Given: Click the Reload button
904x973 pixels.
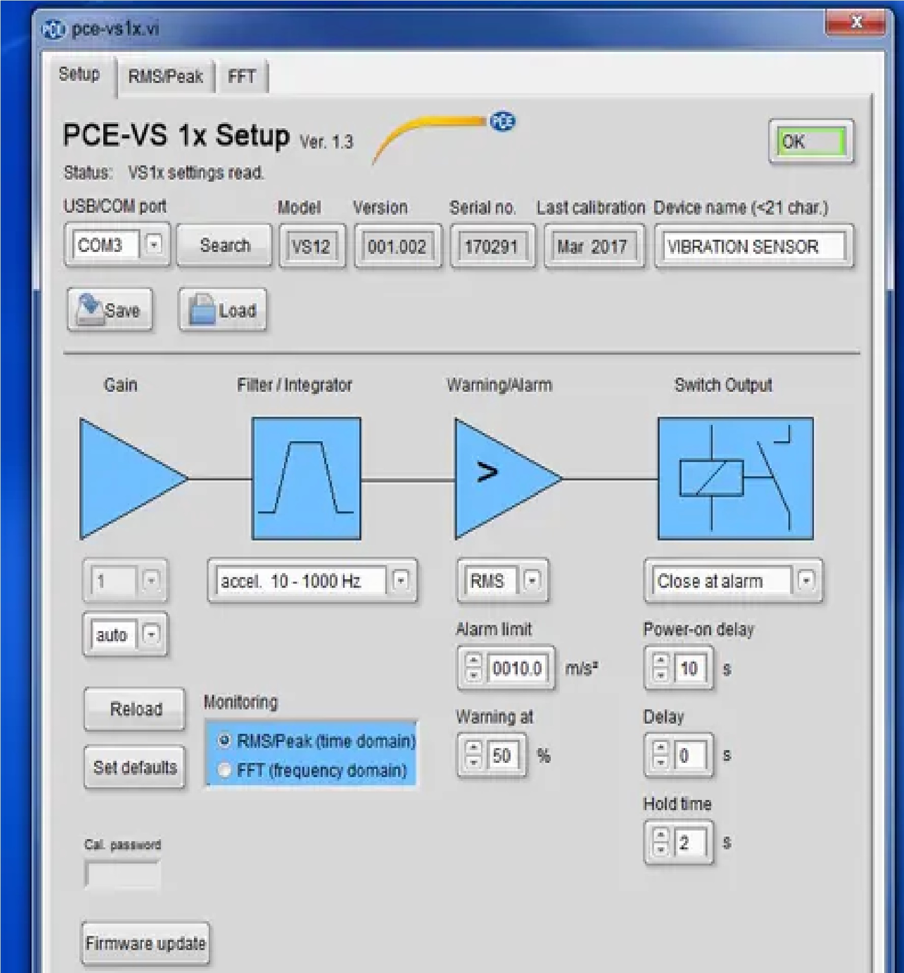Looking at the screenshot, I should click(135, 709).
